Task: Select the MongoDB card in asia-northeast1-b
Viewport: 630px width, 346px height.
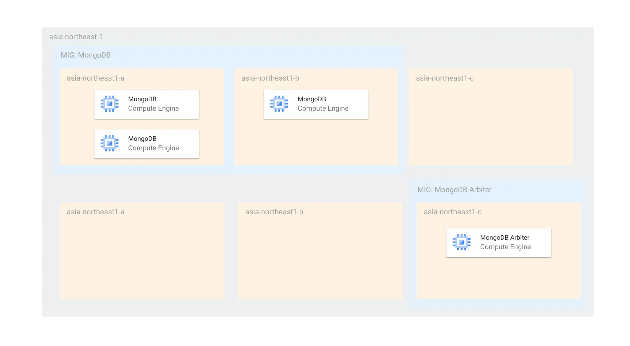Action: tap(316, 104)
